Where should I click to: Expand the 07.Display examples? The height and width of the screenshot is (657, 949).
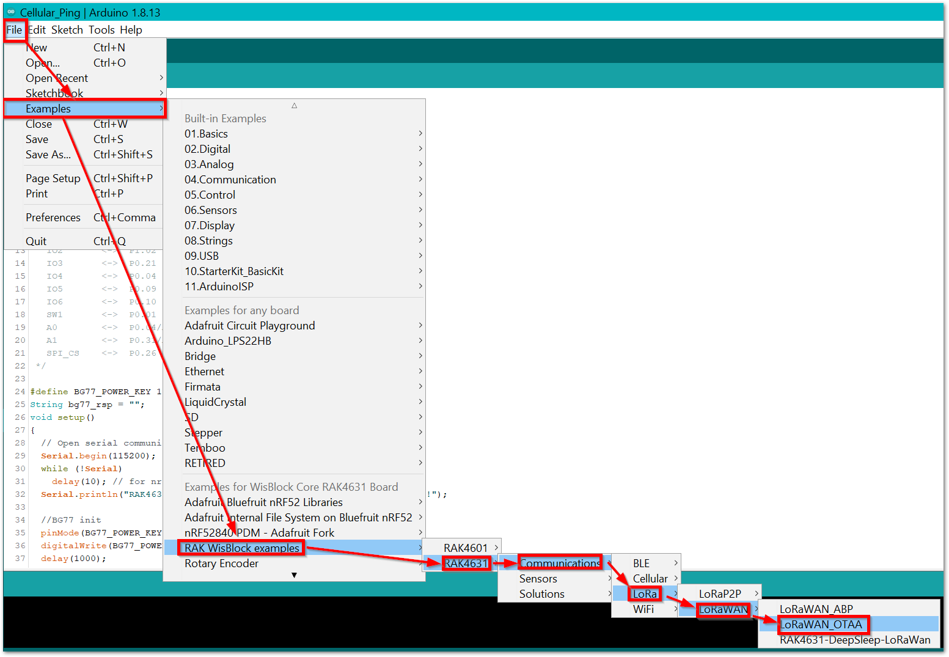coord(295,226)
